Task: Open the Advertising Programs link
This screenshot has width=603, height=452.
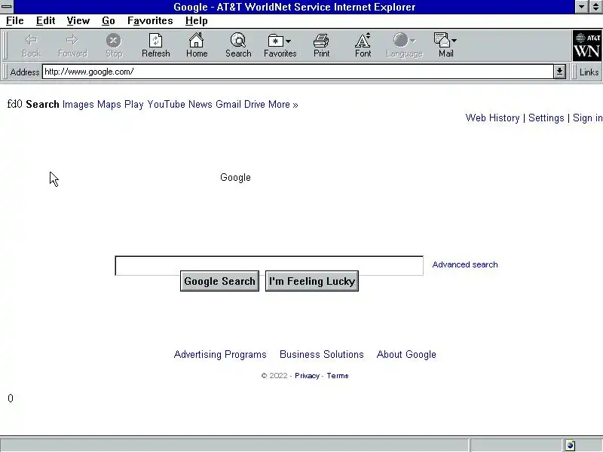Action: pos(220,354)
